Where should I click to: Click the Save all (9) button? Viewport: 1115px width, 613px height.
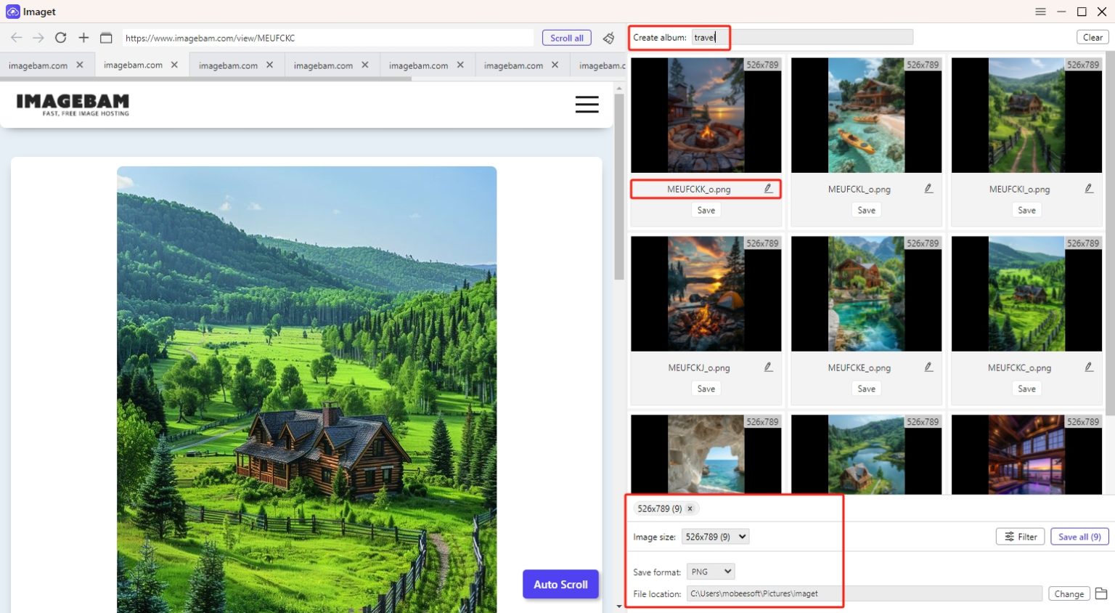1079,536
